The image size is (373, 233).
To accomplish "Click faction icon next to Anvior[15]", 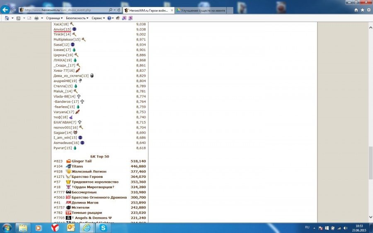I will pyautogui.click(x=74, y=29).
